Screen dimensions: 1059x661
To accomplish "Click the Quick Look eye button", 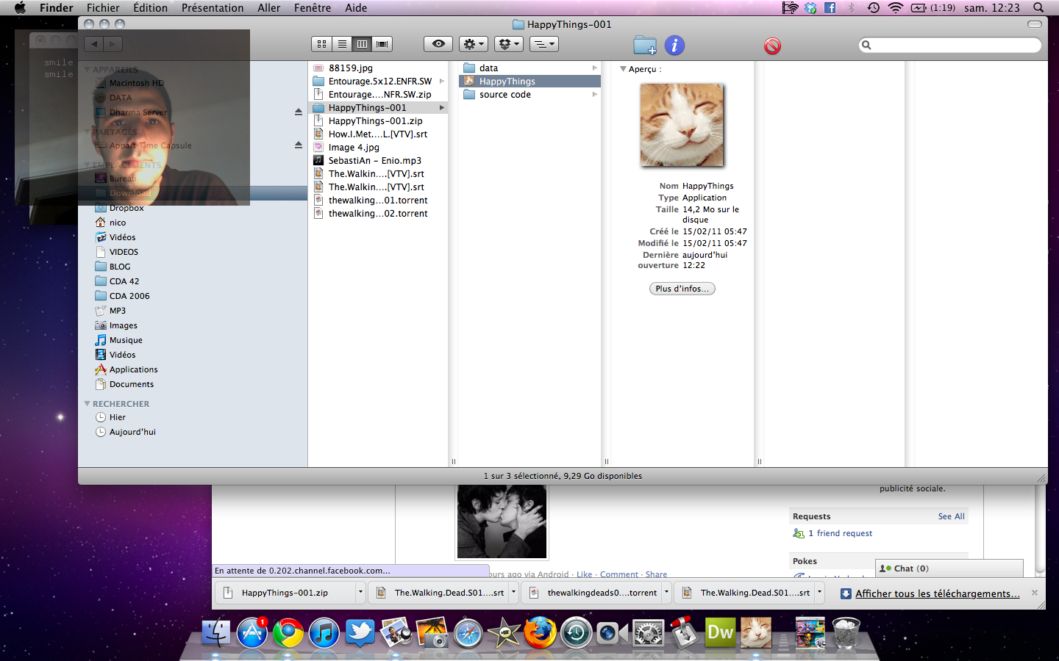I will coord(438,44).
